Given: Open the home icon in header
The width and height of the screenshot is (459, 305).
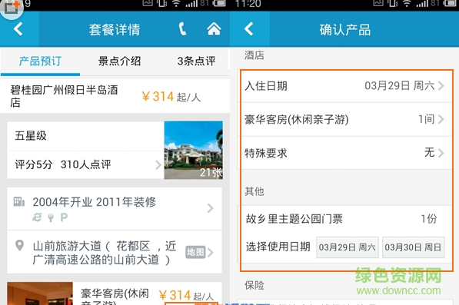Looking at the screenshot, I should click(214, 29).
